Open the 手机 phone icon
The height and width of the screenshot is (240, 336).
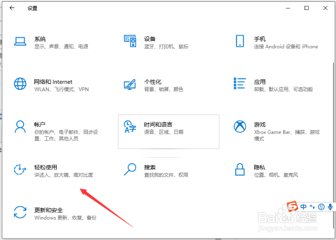point(240,41)
